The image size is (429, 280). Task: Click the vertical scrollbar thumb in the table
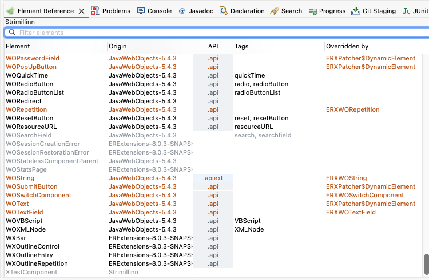[426, 264]
